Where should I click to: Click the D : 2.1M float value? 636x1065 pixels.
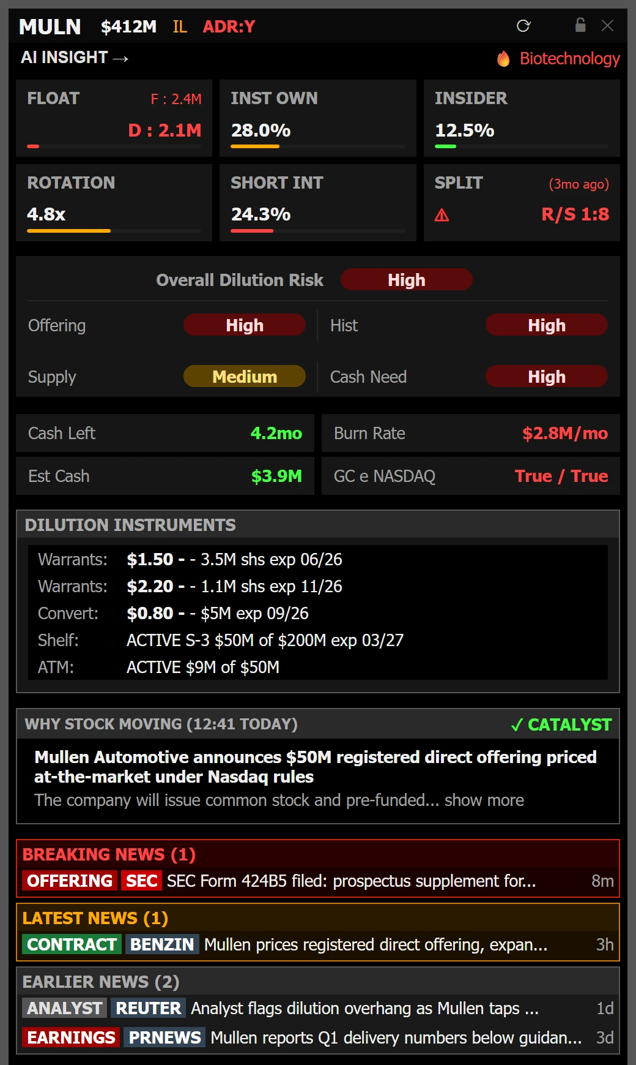165,130
